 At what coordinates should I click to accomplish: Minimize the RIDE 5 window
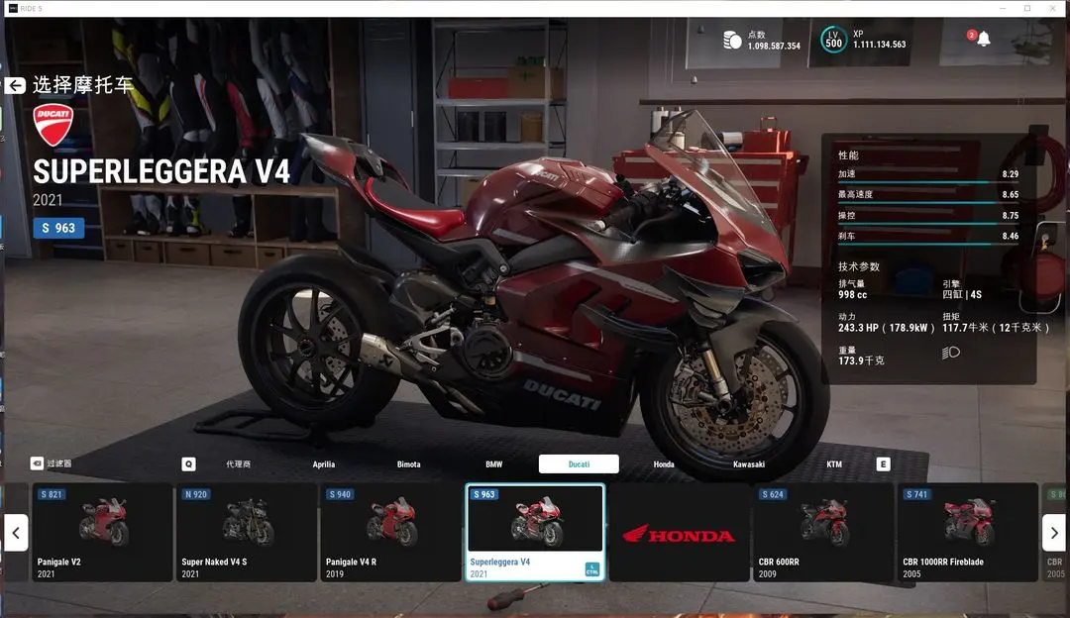pyautogui.click(x=1003, y=8)
